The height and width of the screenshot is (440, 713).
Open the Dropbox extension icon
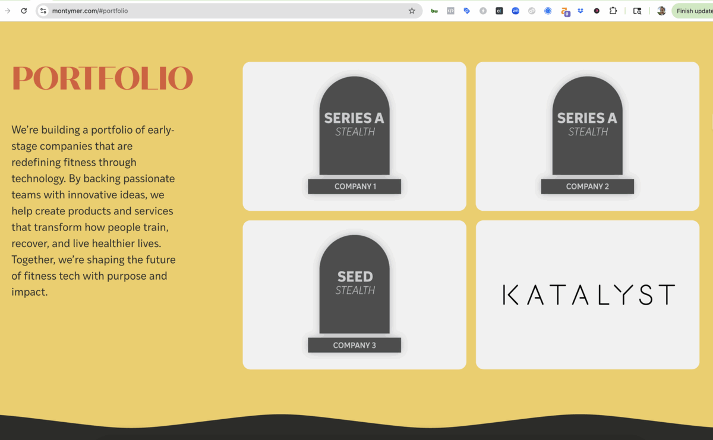pos(581,11)
